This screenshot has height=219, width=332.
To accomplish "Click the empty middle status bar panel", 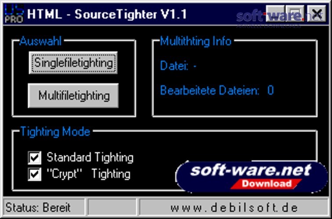I will click(x=112, y=207).
